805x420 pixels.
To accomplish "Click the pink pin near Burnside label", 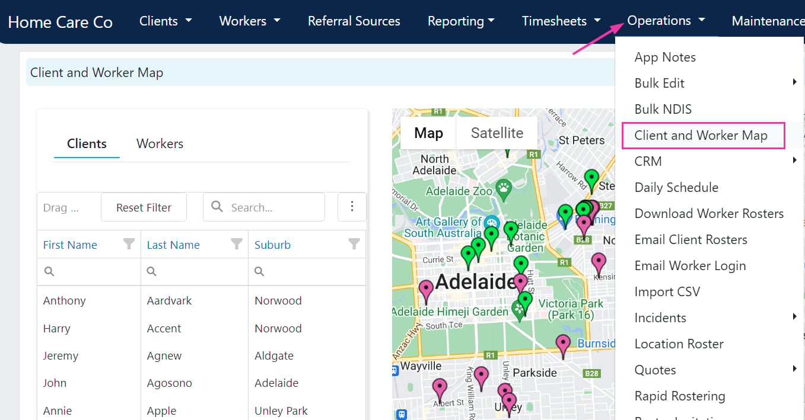I will [563, 346].
